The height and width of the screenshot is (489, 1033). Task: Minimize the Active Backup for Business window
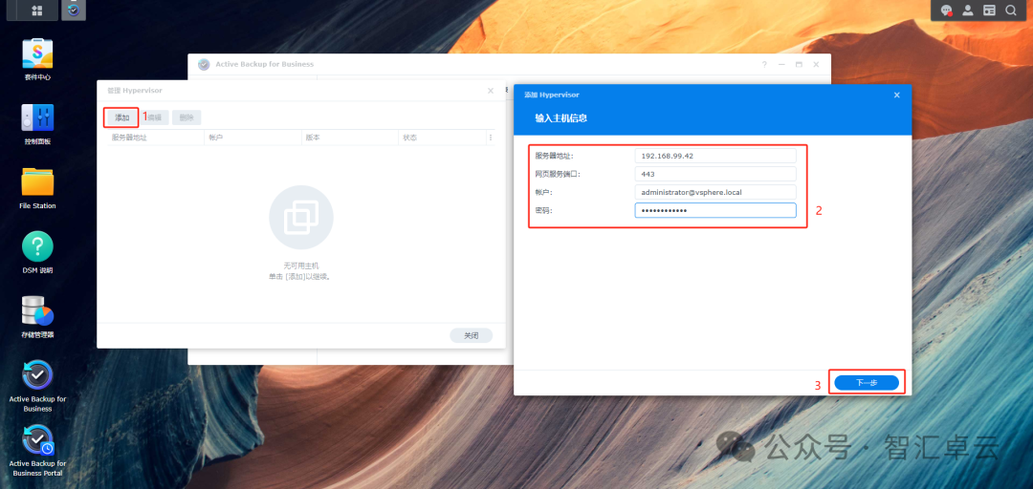click(781, 65)
